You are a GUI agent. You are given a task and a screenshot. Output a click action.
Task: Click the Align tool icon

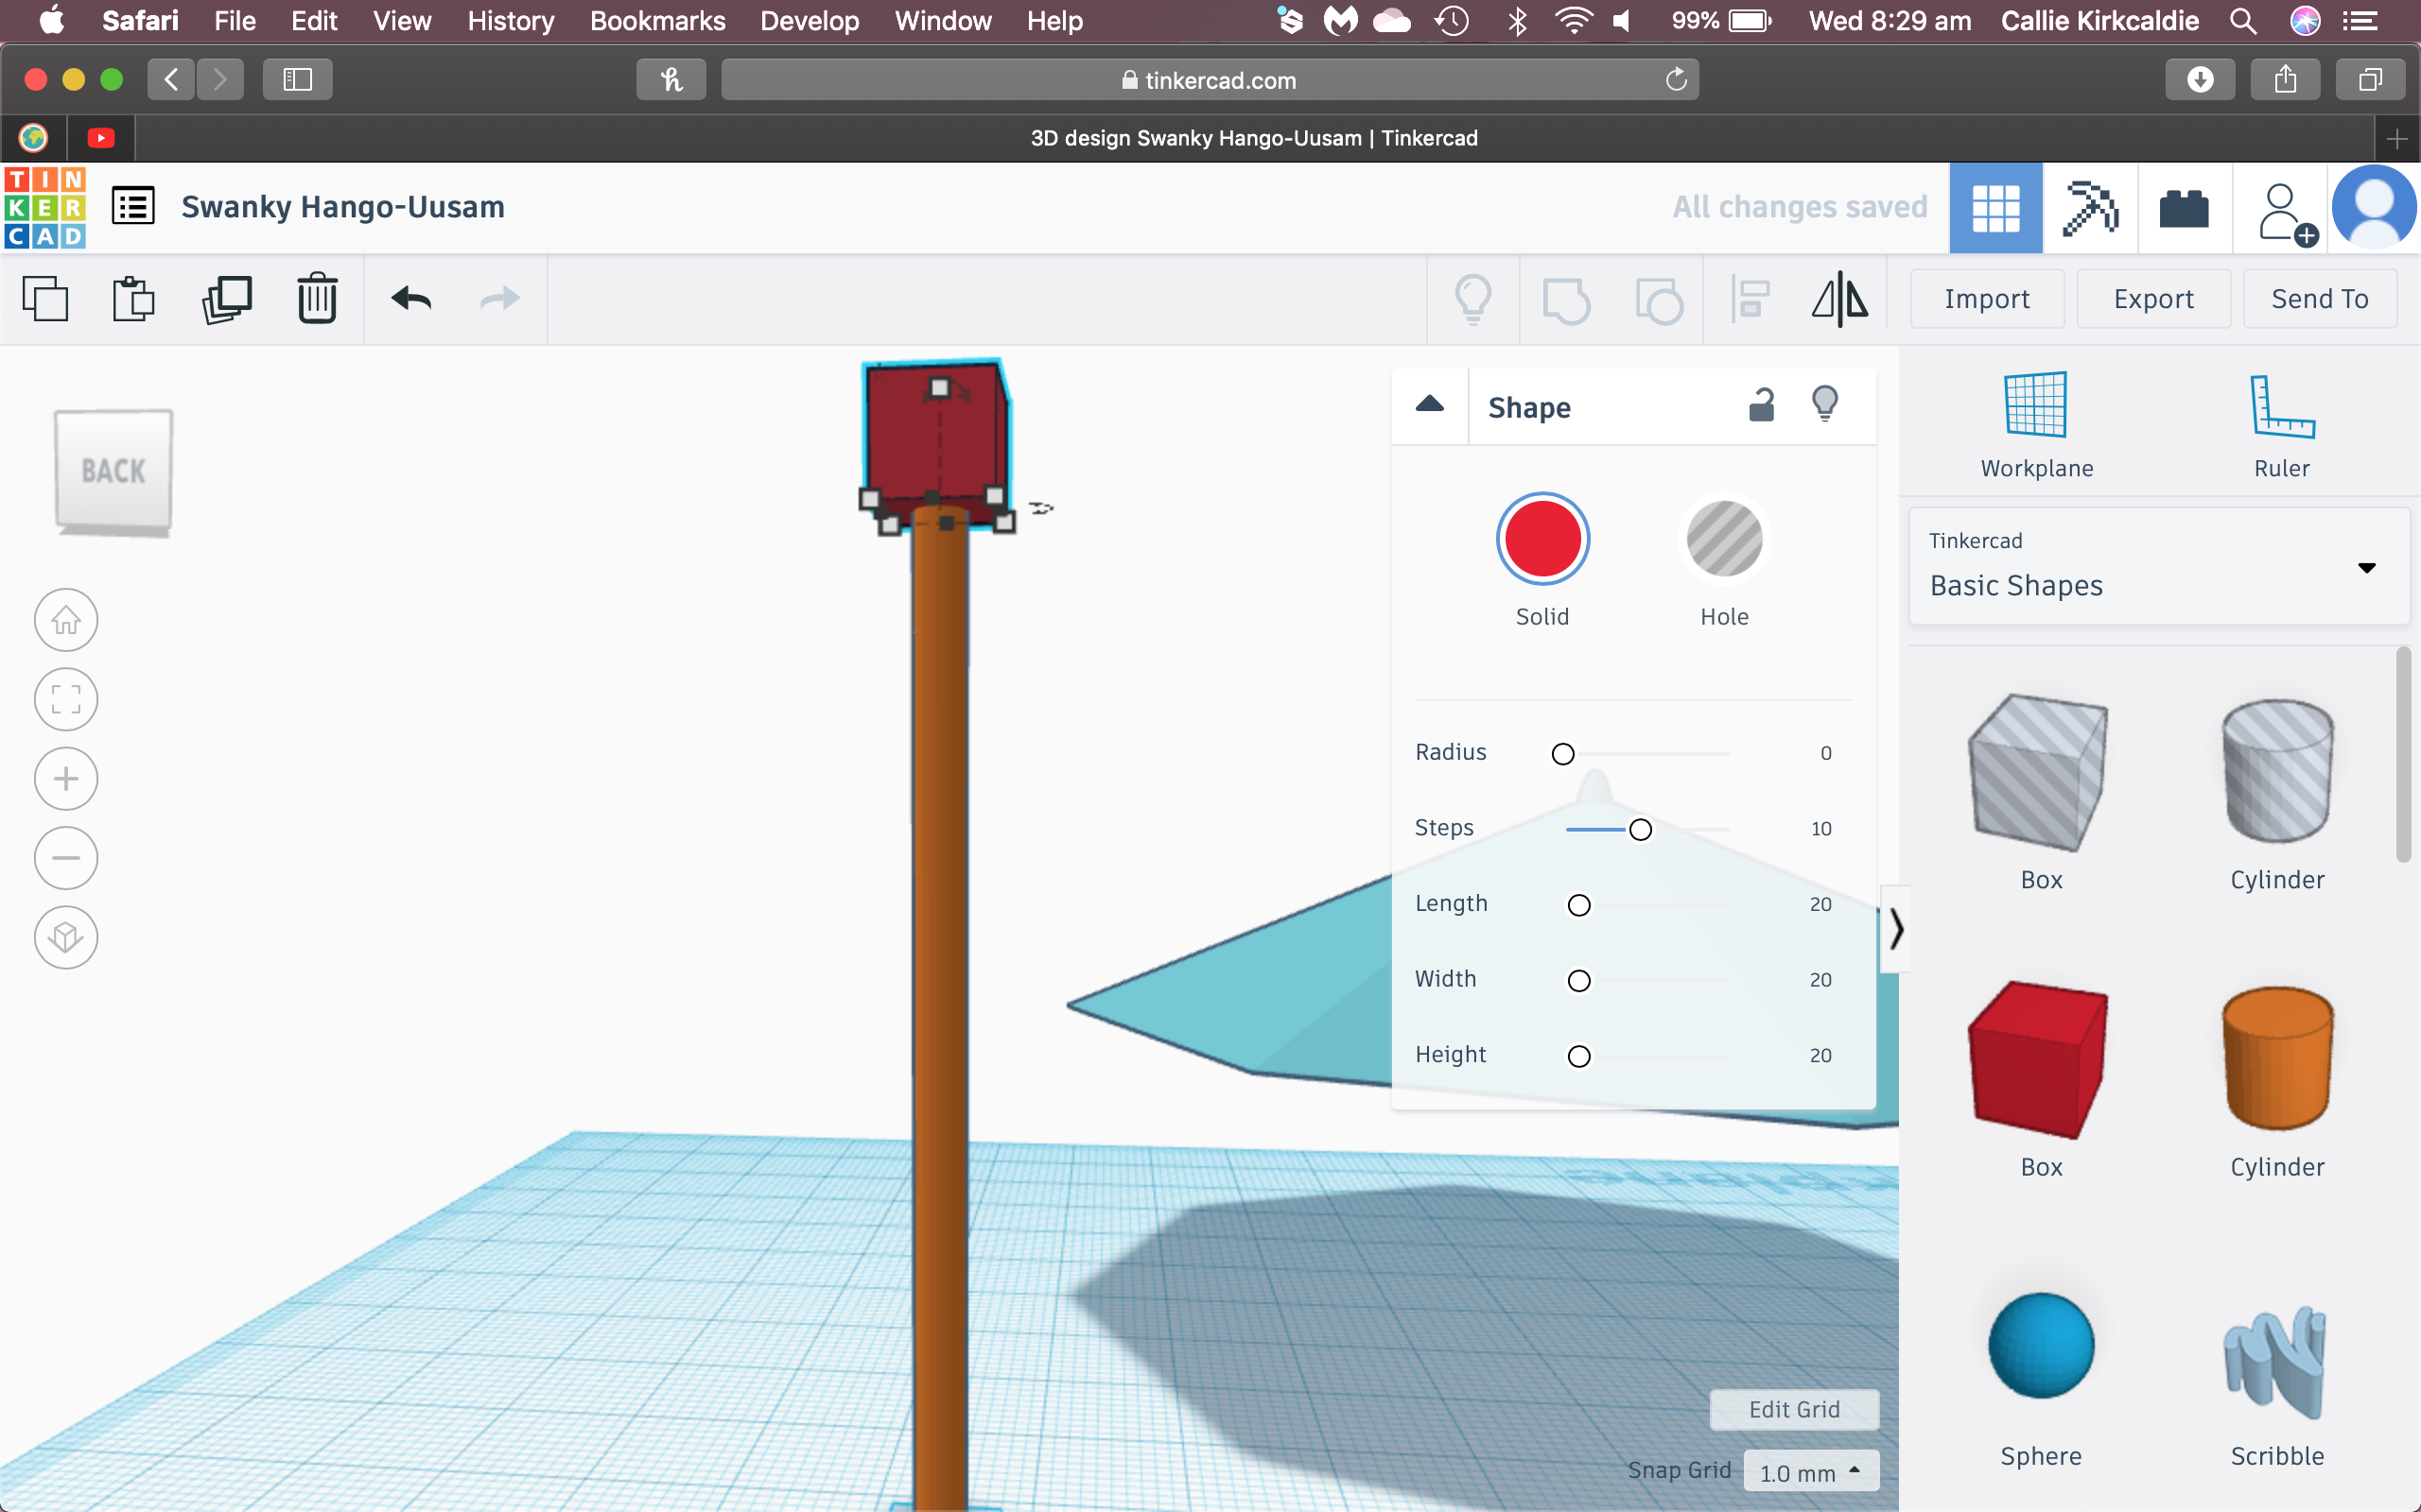(1750, 299)
